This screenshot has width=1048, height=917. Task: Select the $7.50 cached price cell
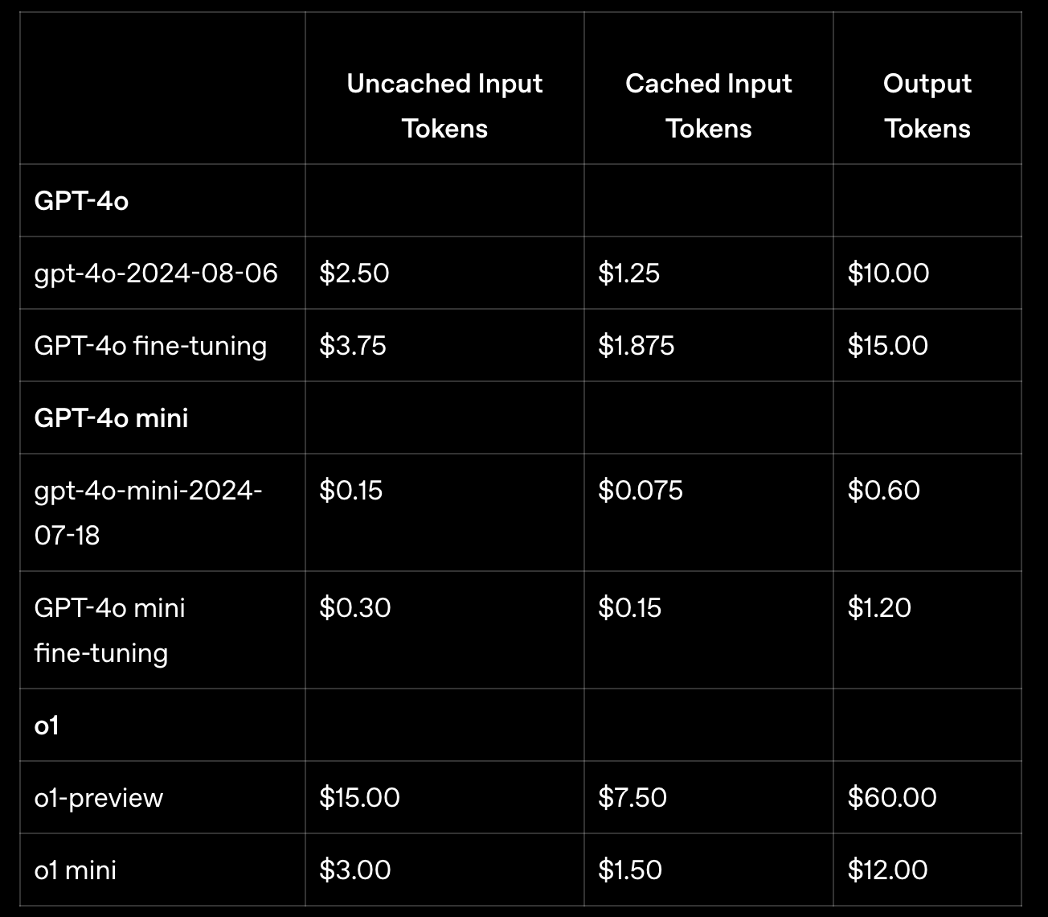click(632, 798)
